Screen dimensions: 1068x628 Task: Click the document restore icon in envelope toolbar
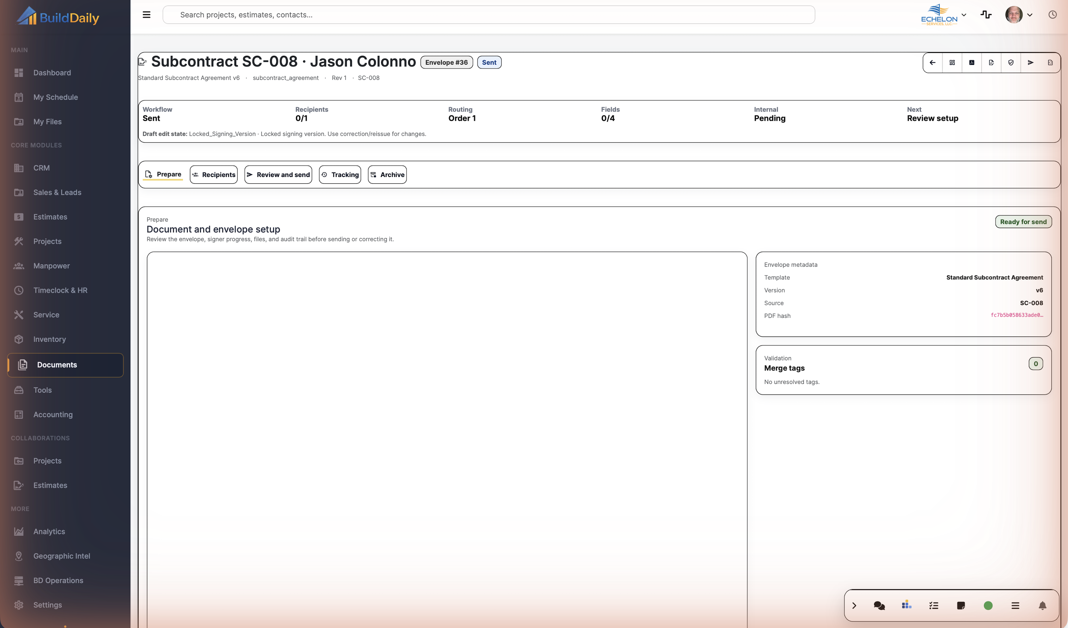tap(1050, 63)
